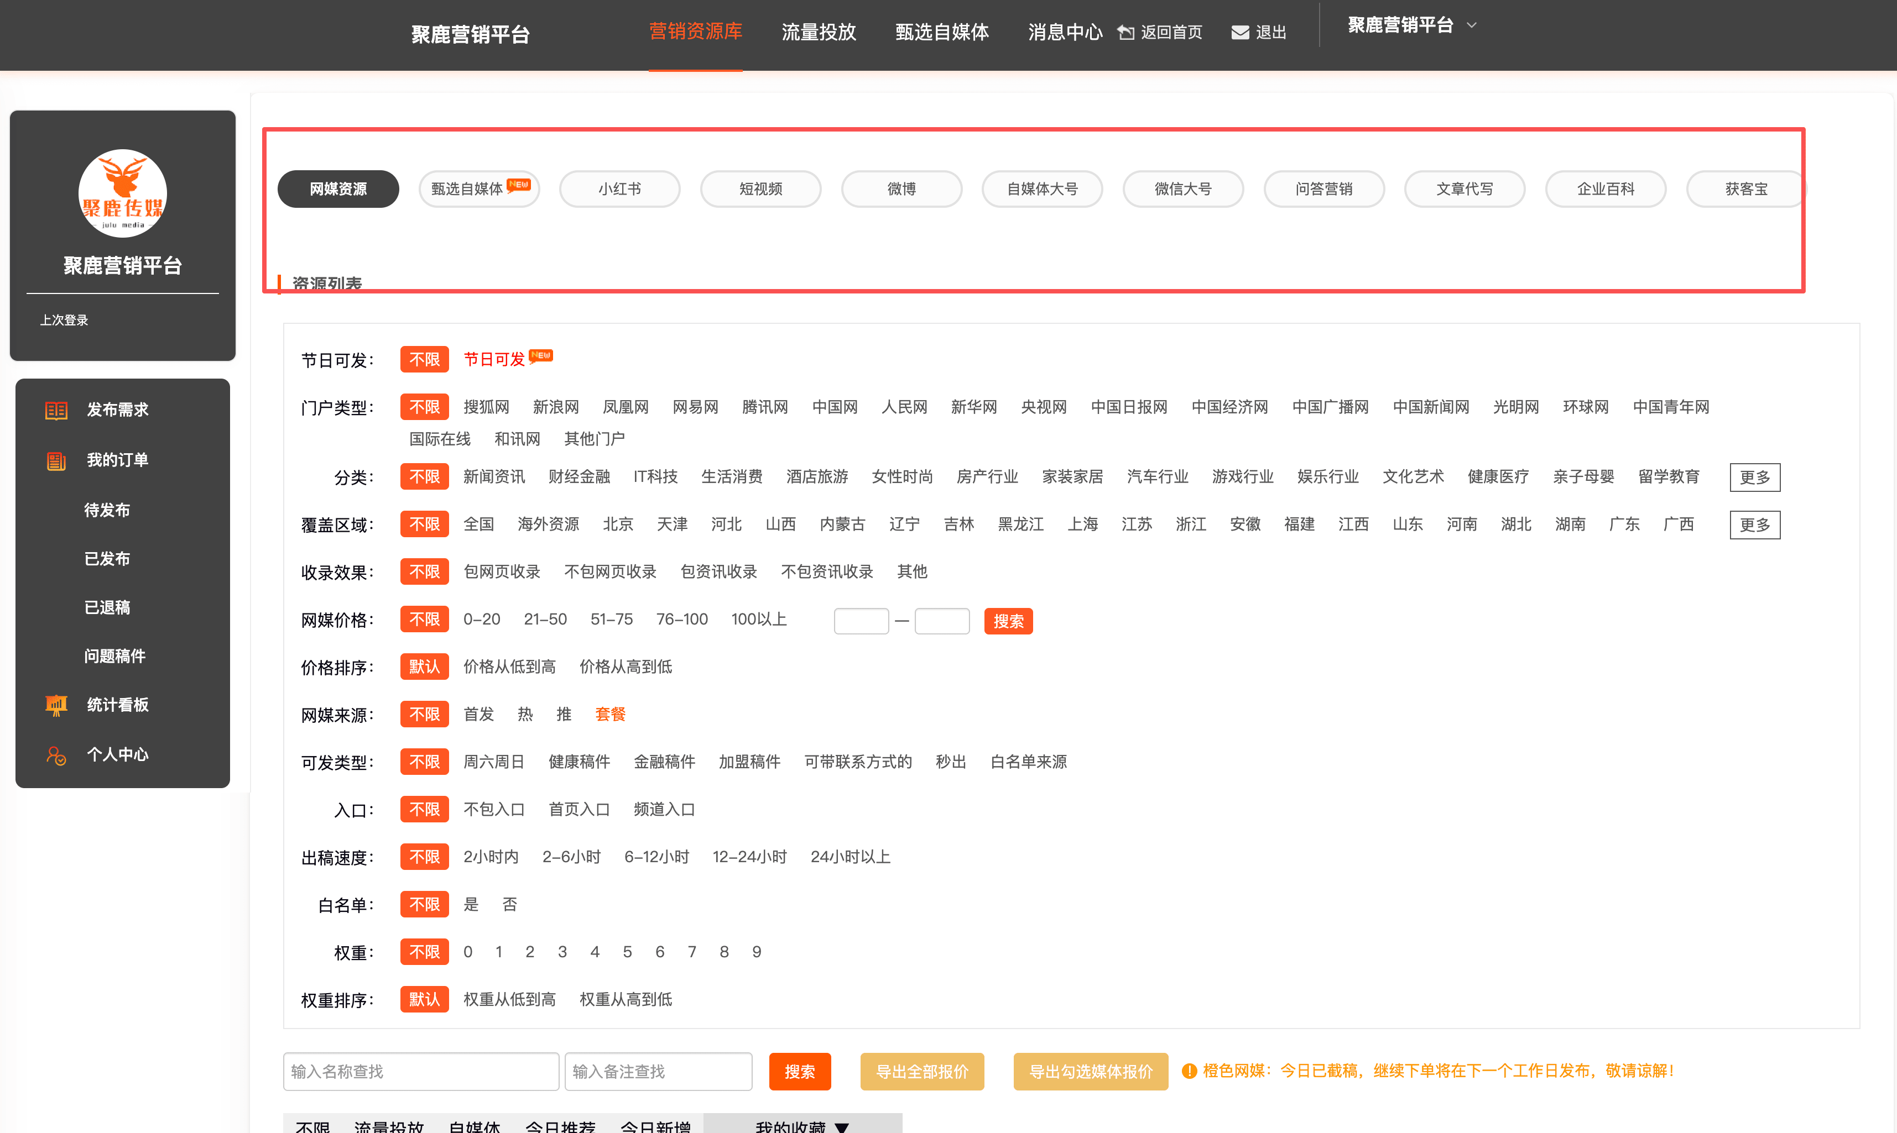The width and height of the screenshot is (1897, 1133).
Task: Open 流量投放 top menu
Action: 818,32
